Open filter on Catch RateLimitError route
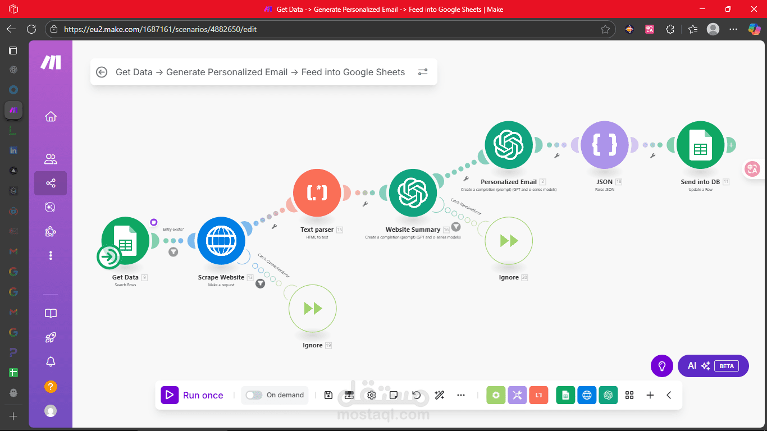This screenshot has width=767, height=431. coord(456,227)
